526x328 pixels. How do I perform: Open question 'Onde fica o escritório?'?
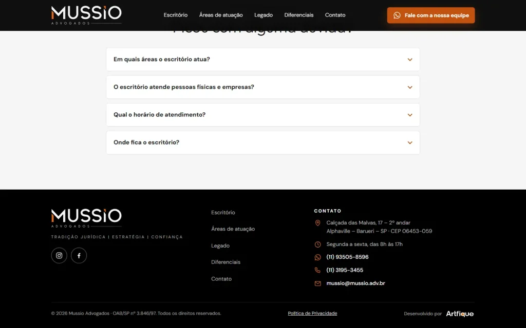pyautogui.click(x=262, y=143)
